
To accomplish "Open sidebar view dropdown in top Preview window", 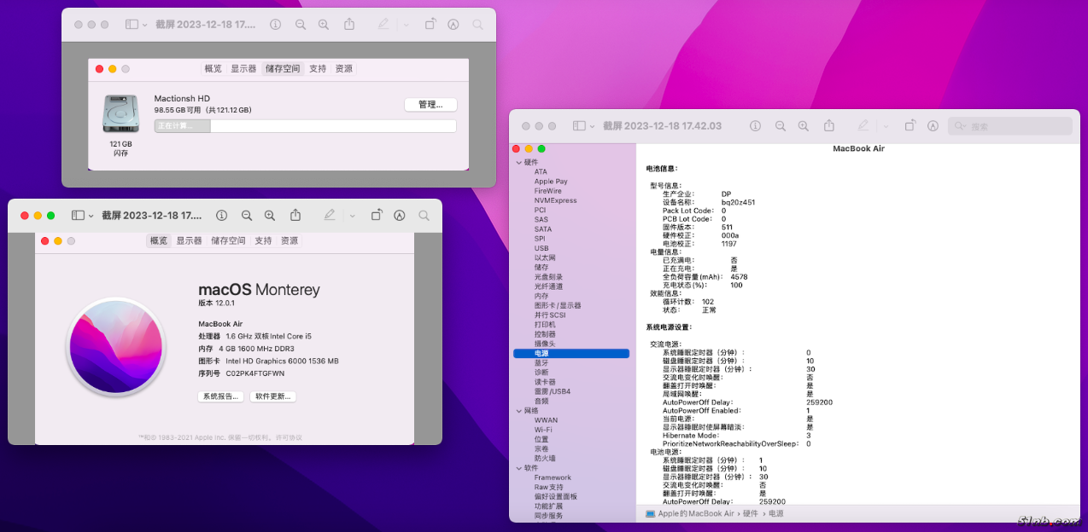I will coord(144,26).
